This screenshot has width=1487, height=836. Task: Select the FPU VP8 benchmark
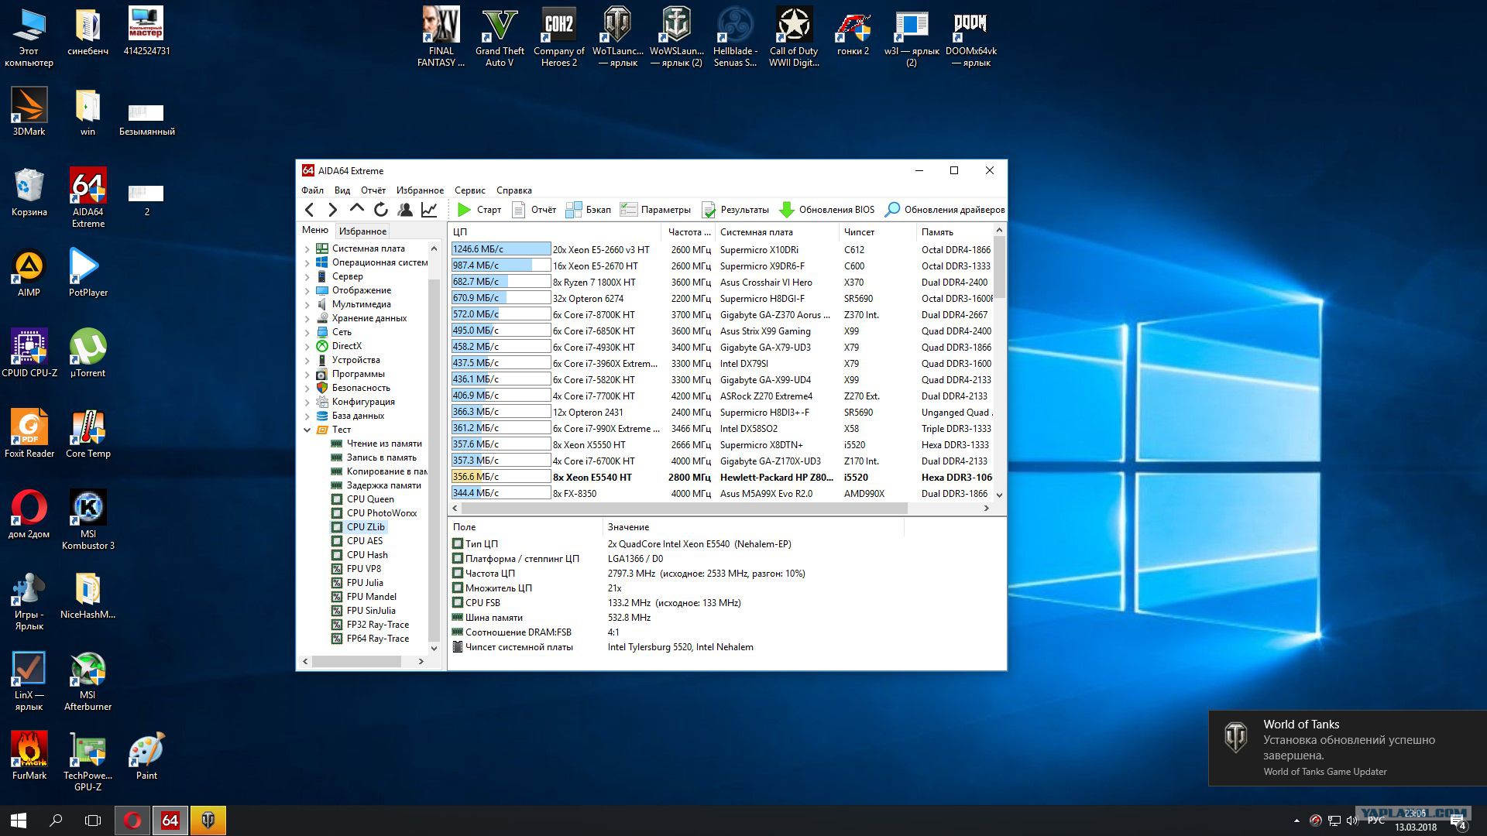click(x=363, y=569)
